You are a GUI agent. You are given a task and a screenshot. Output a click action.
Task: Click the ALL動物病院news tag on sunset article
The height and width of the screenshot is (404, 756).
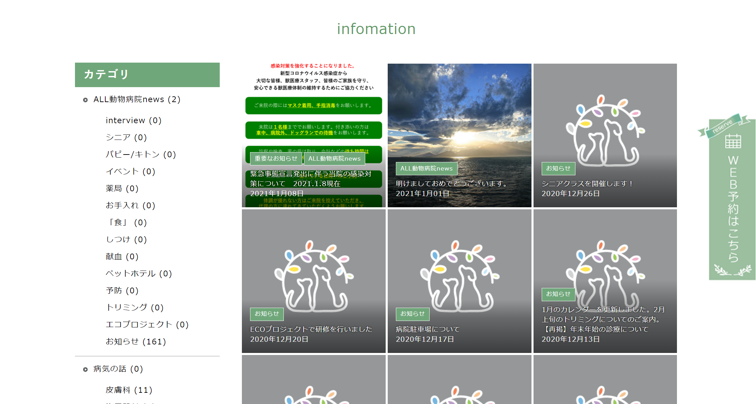tap(426, 168)
